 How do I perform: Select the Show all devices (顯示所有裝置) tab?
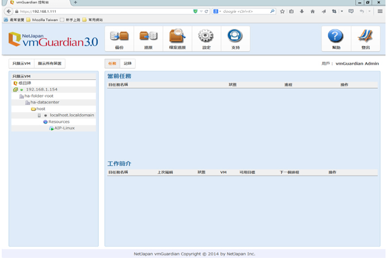pos(49,64)
